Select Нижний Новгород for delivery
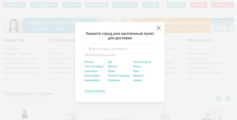This screenshot has height=120, width=237. pyautogui.click(x=118, y=76)
